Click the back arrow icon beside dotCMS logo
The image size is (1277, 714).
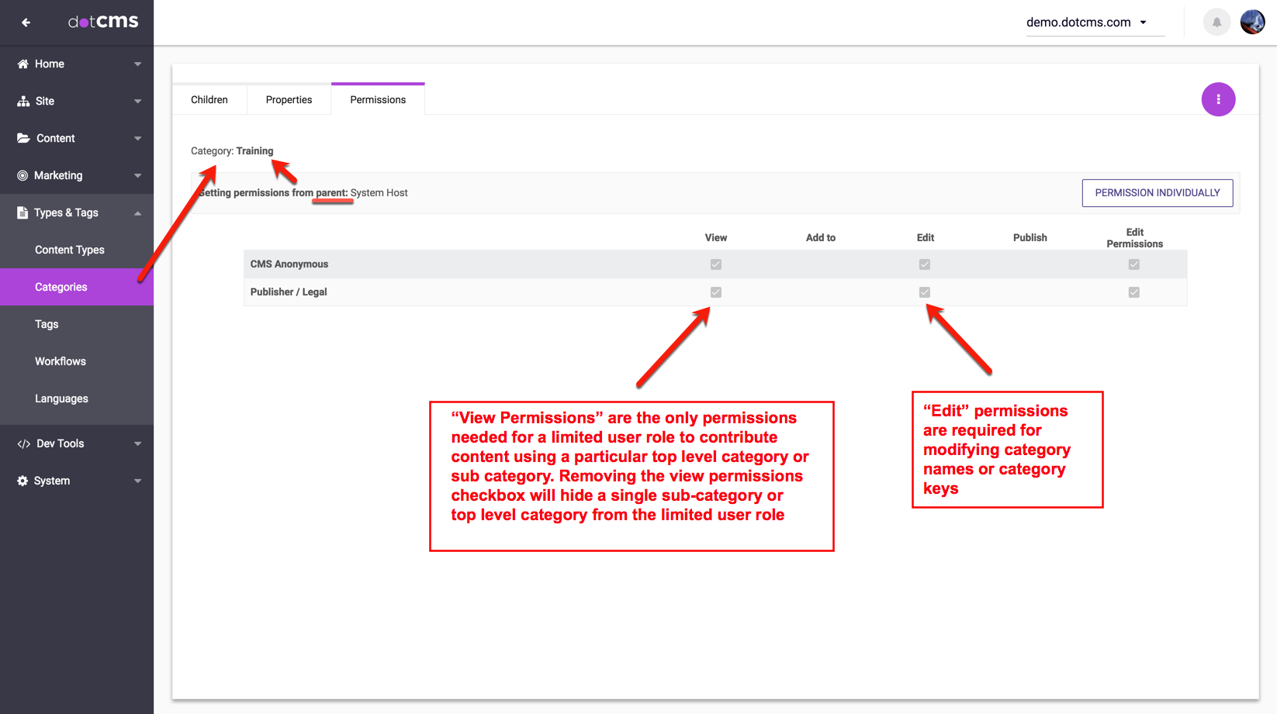[26, 22]
